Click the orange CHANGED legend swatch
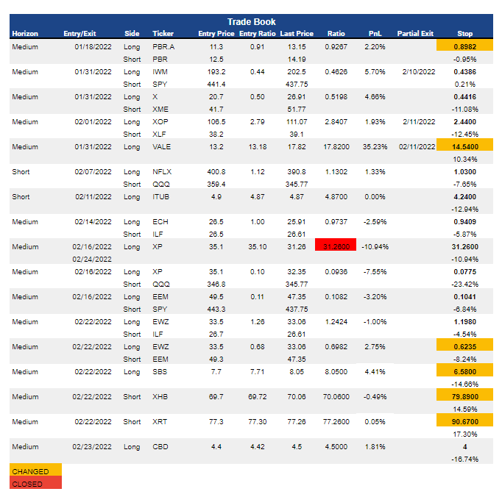This screenshot has height=497, width=502. (35, 471)
